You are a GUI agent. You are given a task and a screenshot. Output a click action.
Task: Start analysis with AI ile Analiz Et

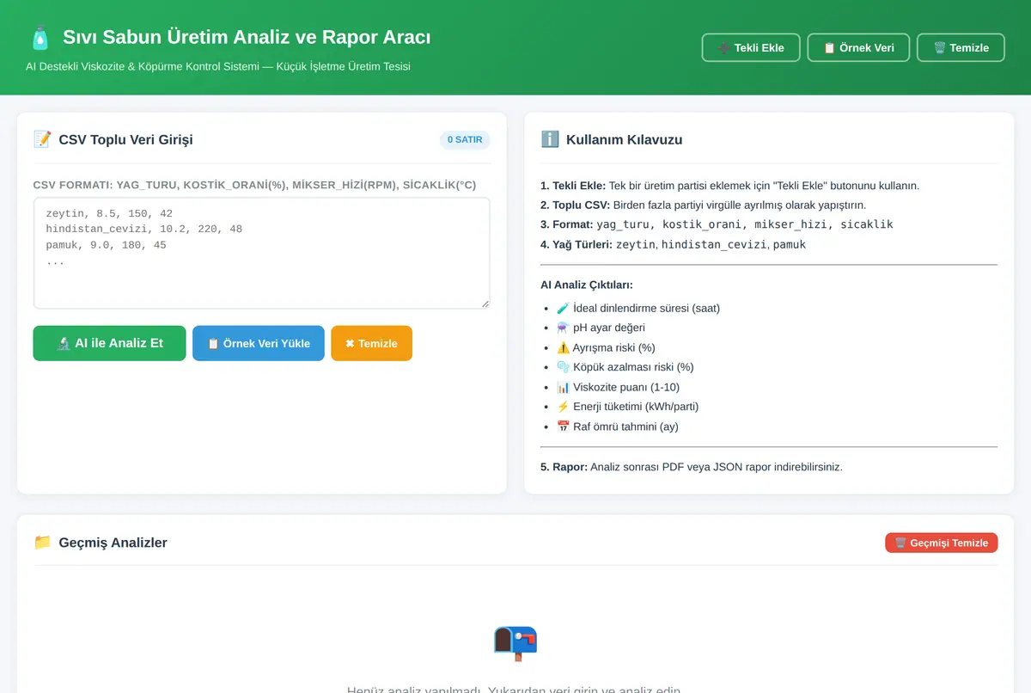pos(109,343)
